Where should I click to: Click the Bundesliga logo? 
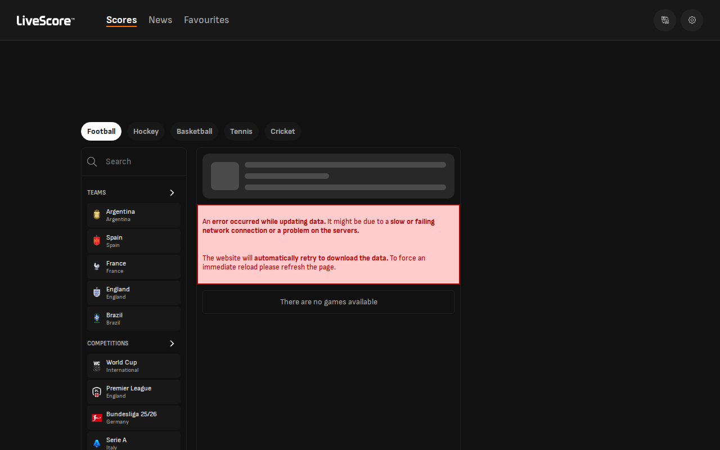(x=97, y=418)
